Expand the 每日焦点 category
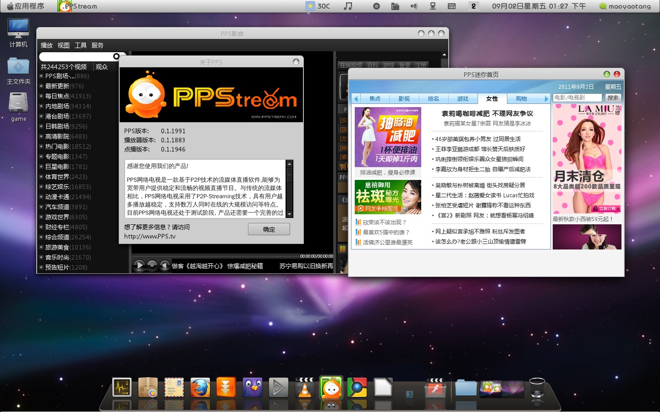 41,96
